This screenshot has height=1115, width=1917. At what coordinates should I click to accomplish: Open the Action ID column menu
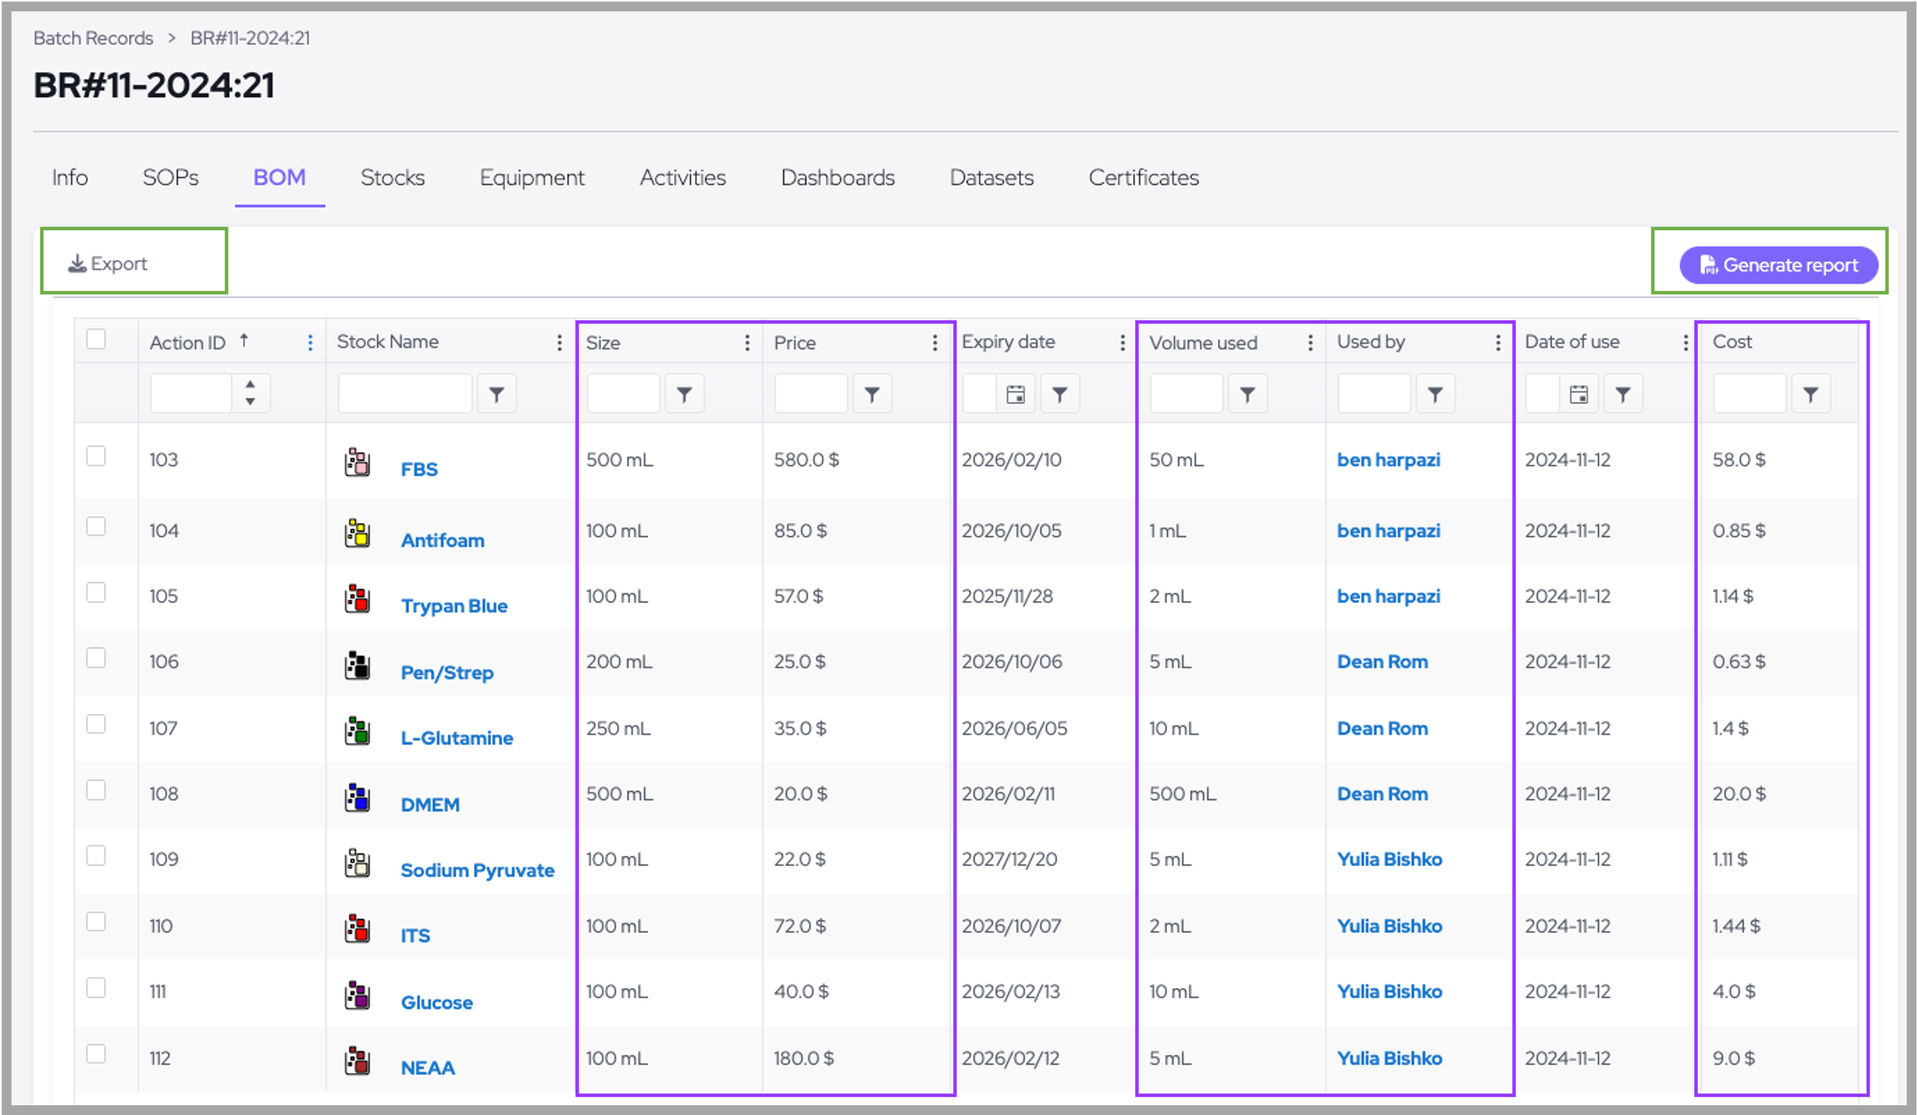tap(310, 342)
